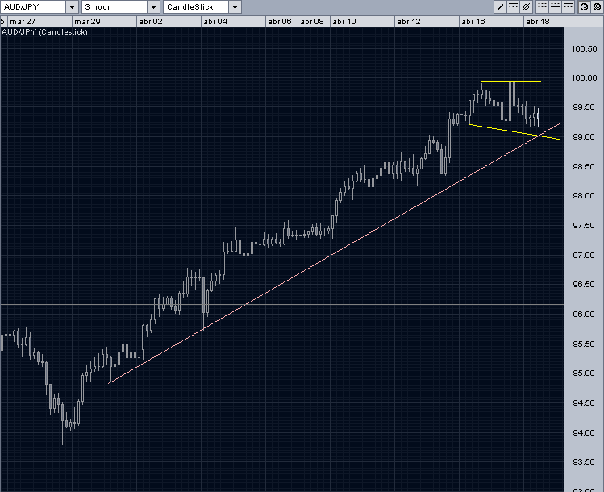
Task: Select the parallel channel lines tool
Action: coord(513,7)
